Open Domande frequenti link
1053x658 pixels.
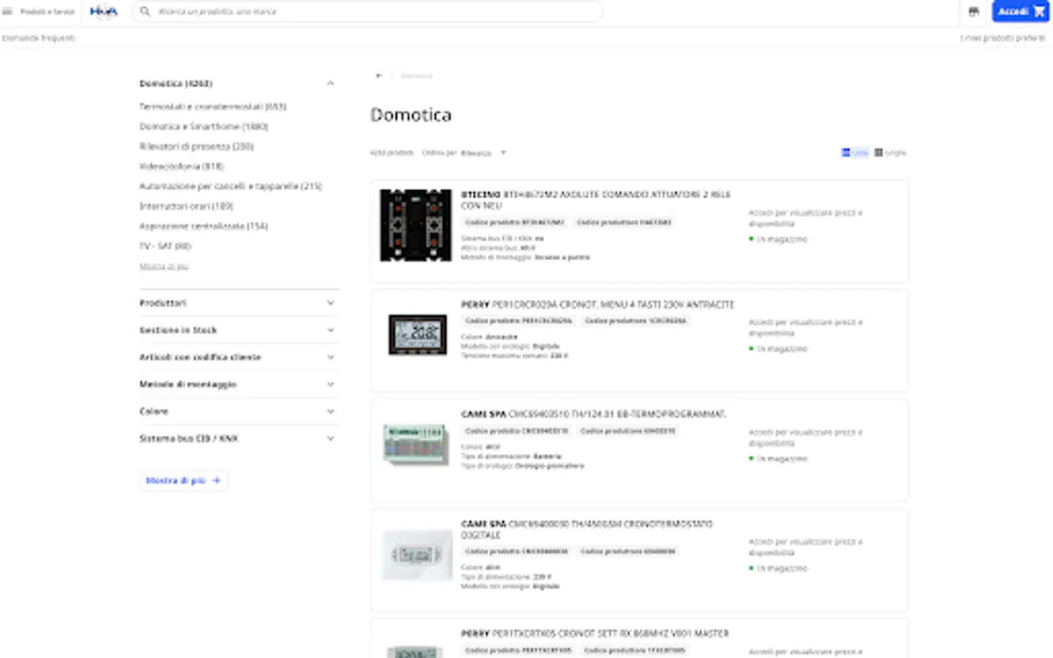[39, 38]
